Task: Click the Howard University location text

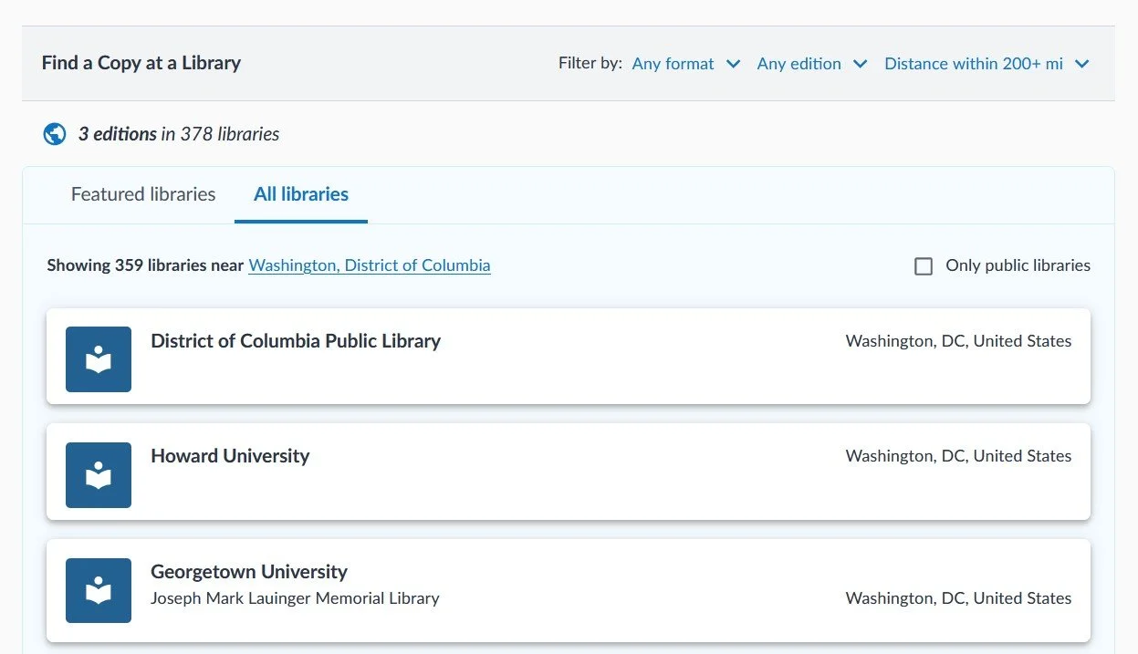Action: pyautogui.click(x=958, y=456)
